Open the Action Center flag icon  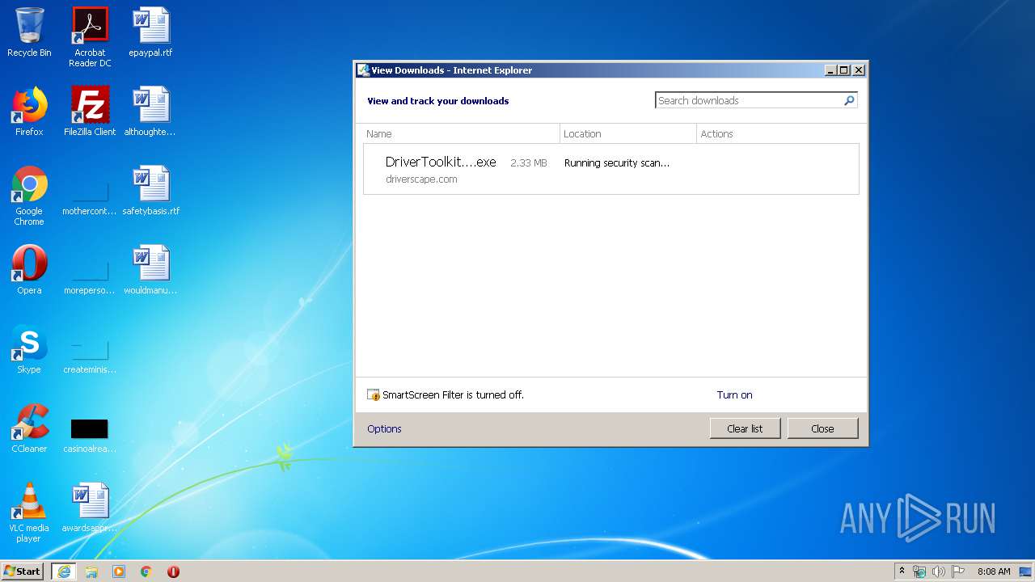(958, 571)
